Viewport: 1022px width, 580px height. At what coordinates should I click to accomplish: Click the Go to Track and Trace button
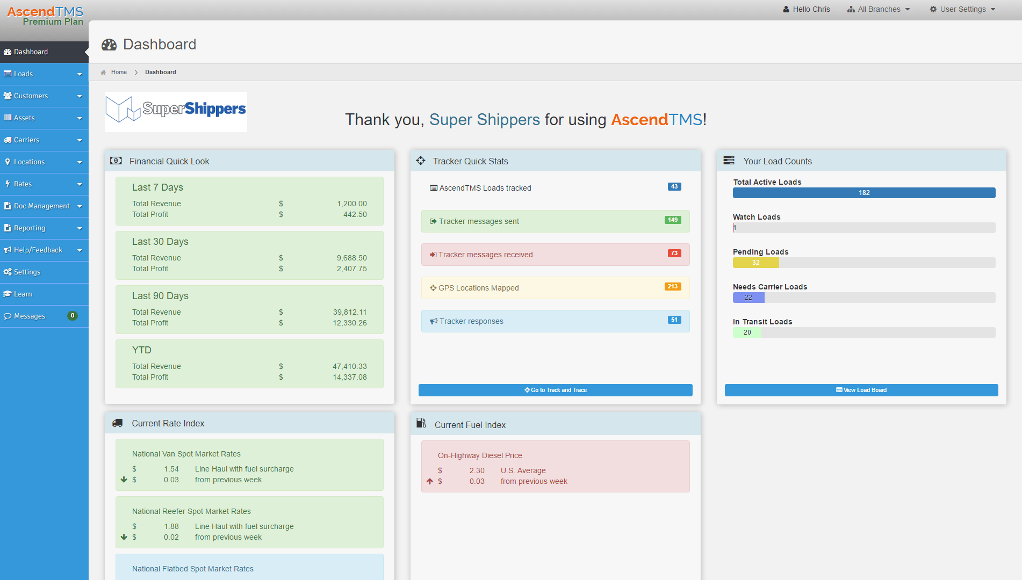click(x=555, y=390)
